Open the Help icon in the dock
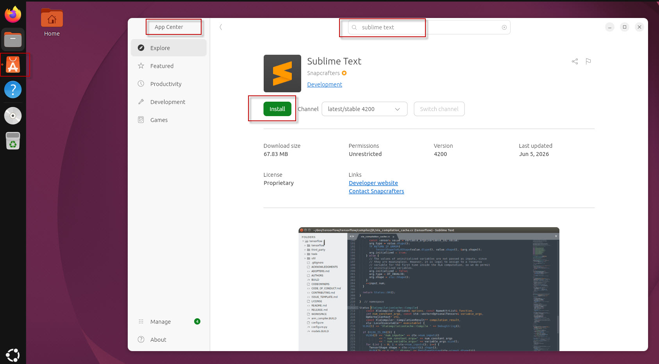This screenshot has width=659, height=364. click(13, 90)
